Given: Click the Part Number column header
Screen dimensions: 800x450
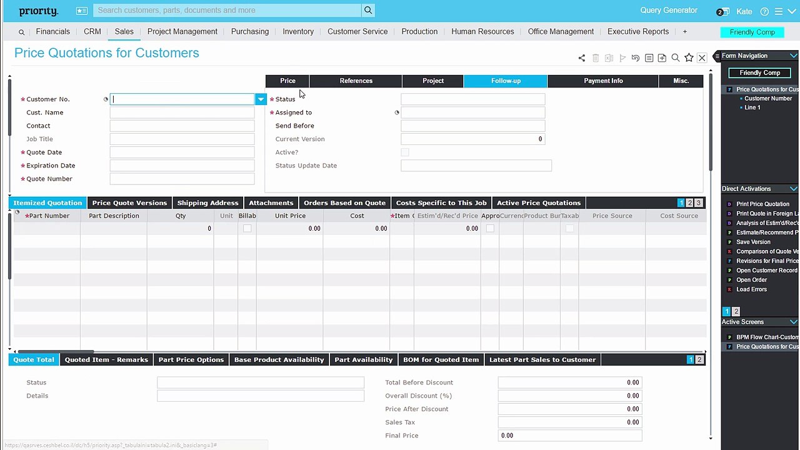Looking at the screenshot, I should pos(48,216).
